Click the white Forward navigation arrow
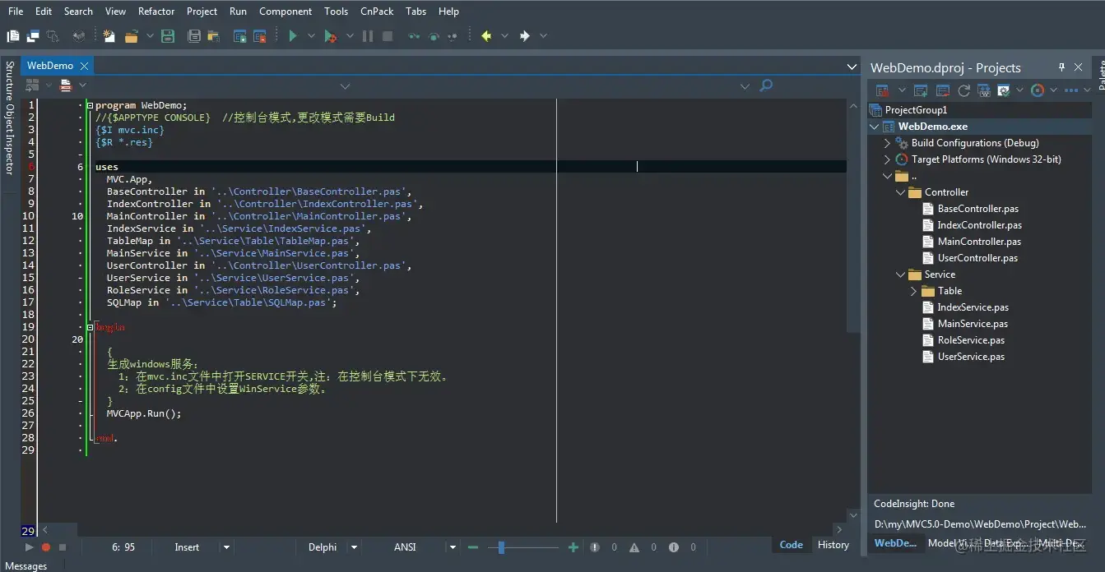Screen dimensions: 1105x572 [524, 36]
